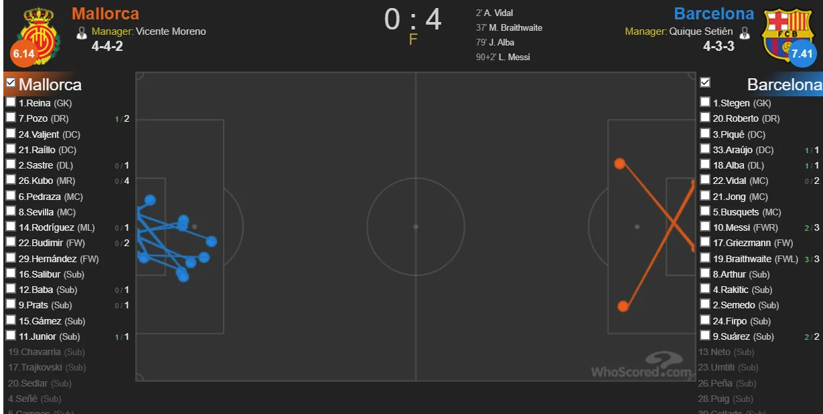Select the 22.Budimir checkbox
This screenshot has width=823, height=414.
click(11, 243)
